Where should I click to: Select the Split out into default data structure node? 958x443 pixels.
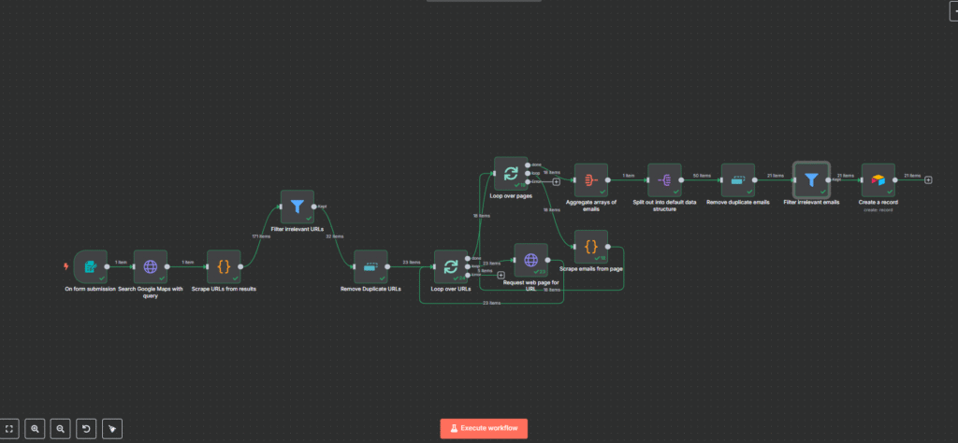pyautogui.click(x=664, y=180)
